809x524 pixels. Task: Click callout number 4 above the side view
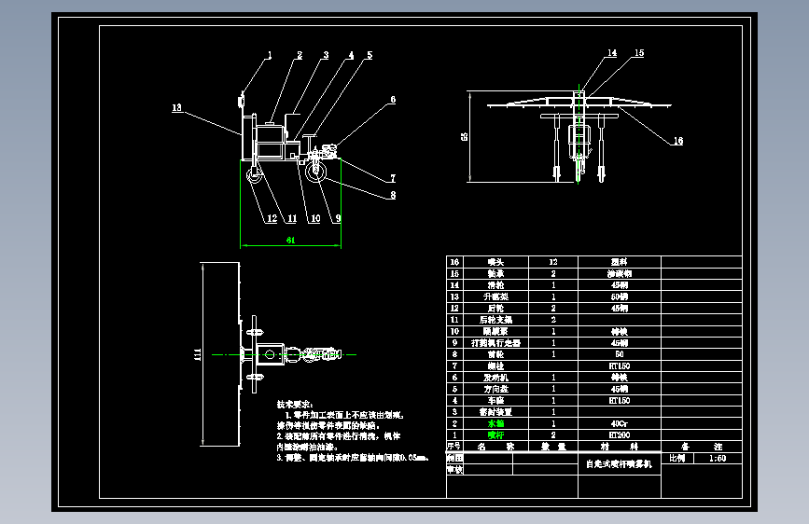351,55
